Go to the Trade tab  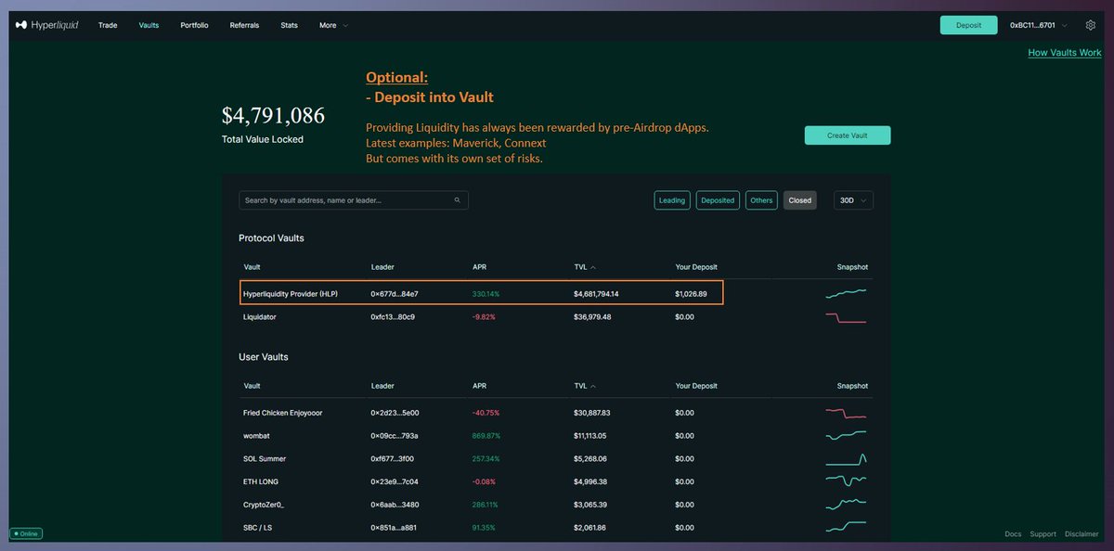pos(108,25)
